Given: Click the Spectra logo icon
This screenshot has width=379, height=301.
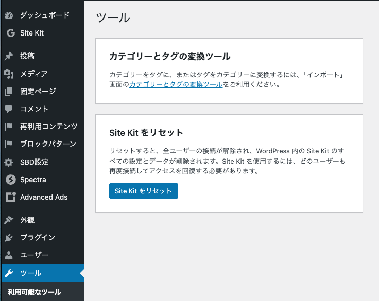Looking at the screenshot, I should point(11,180).
